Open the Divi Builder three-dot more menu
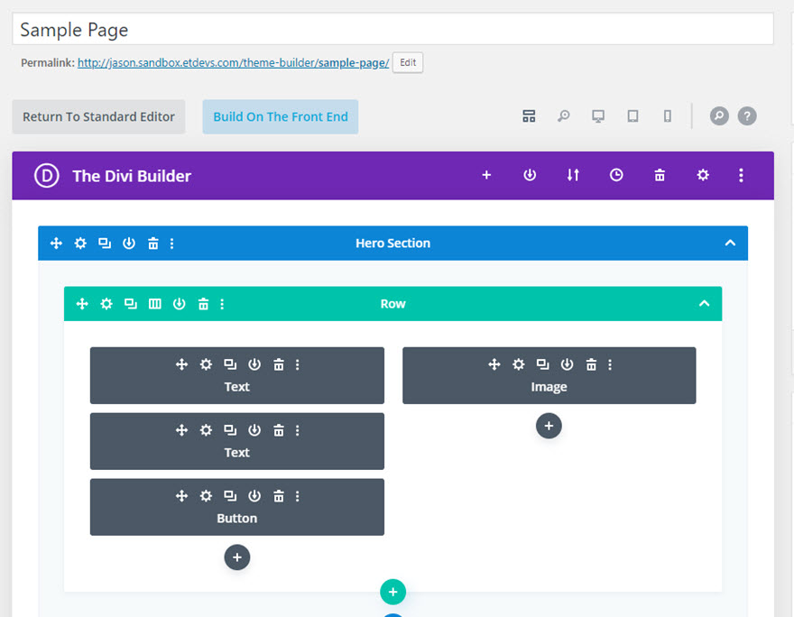794x617 pixels. pyautogui.click(x=741, y=175)
